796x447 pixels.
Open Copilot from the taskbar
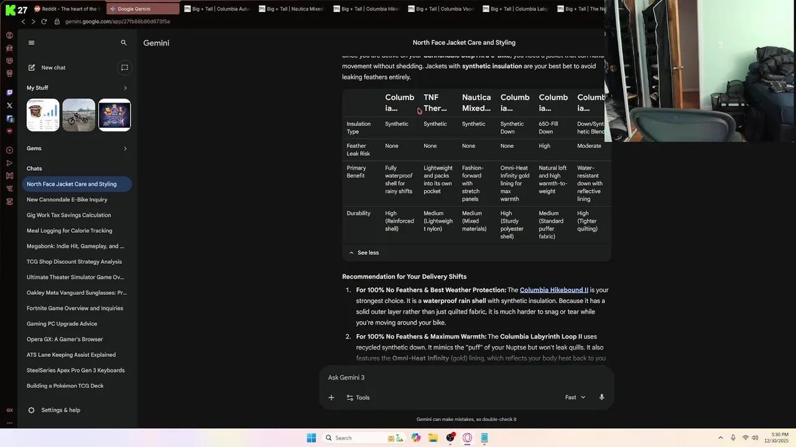coord(416,438)
